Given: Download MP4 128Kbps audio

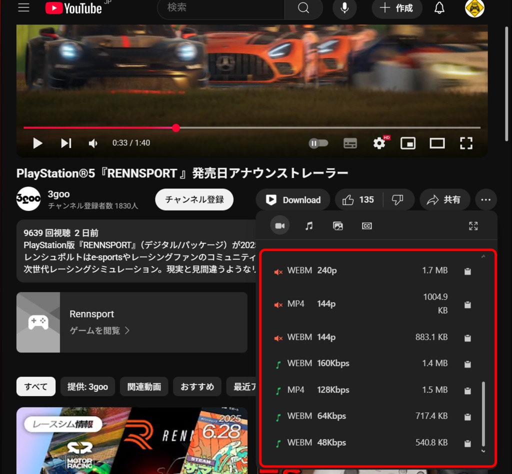Looking at the screenshot, I should coord(361,390).
